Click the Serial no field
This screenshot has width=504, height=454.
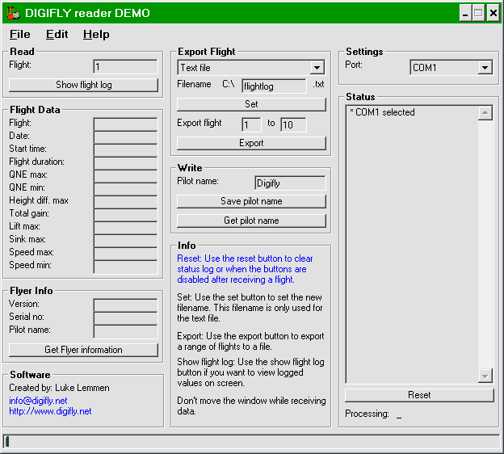tap(126, 318)
